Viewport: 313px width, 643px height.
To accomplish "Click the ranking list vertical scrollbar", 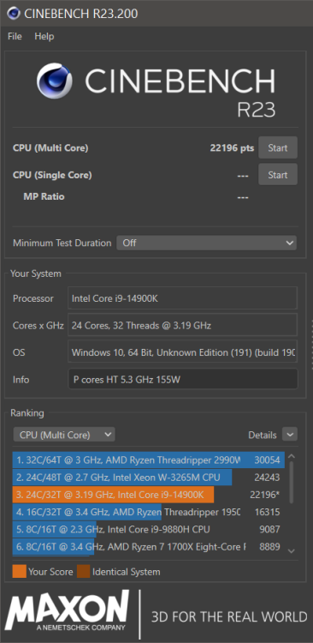I will [292, 483].
